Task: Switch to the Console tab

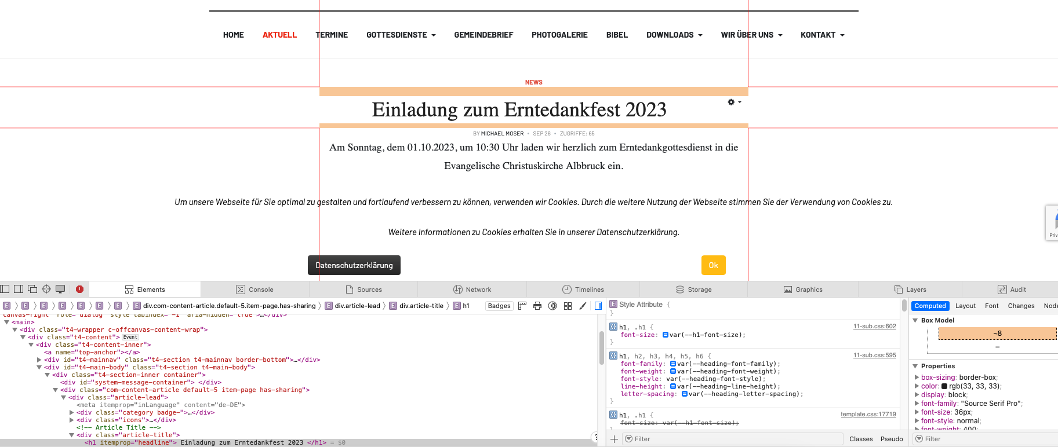Action: (254, 290)
